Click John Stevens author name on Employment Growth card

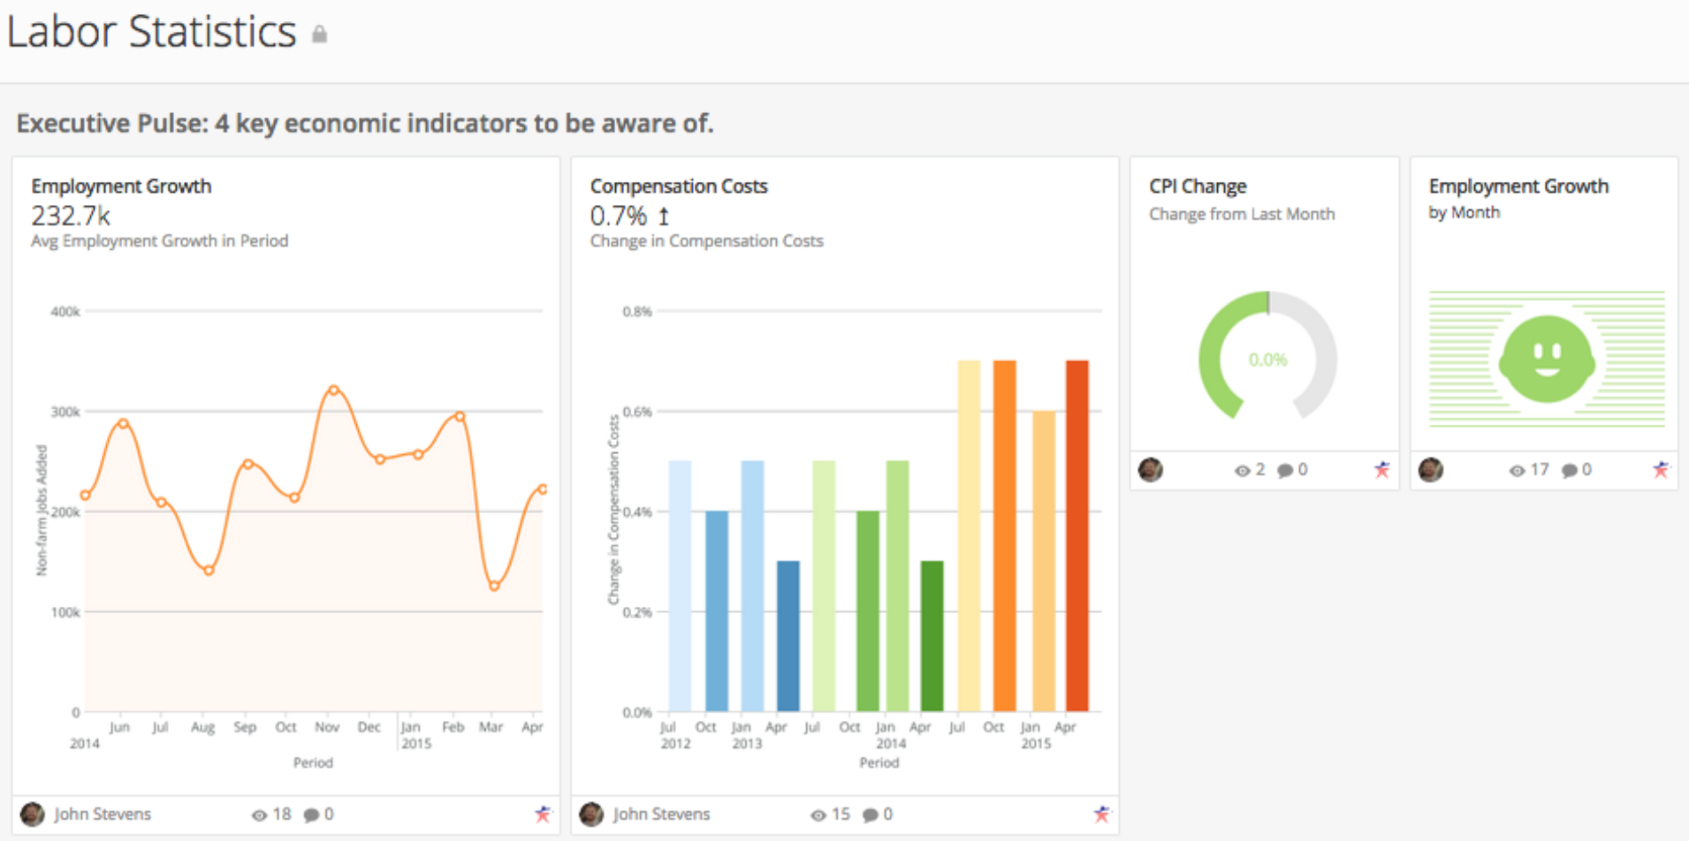click(103, 814)
